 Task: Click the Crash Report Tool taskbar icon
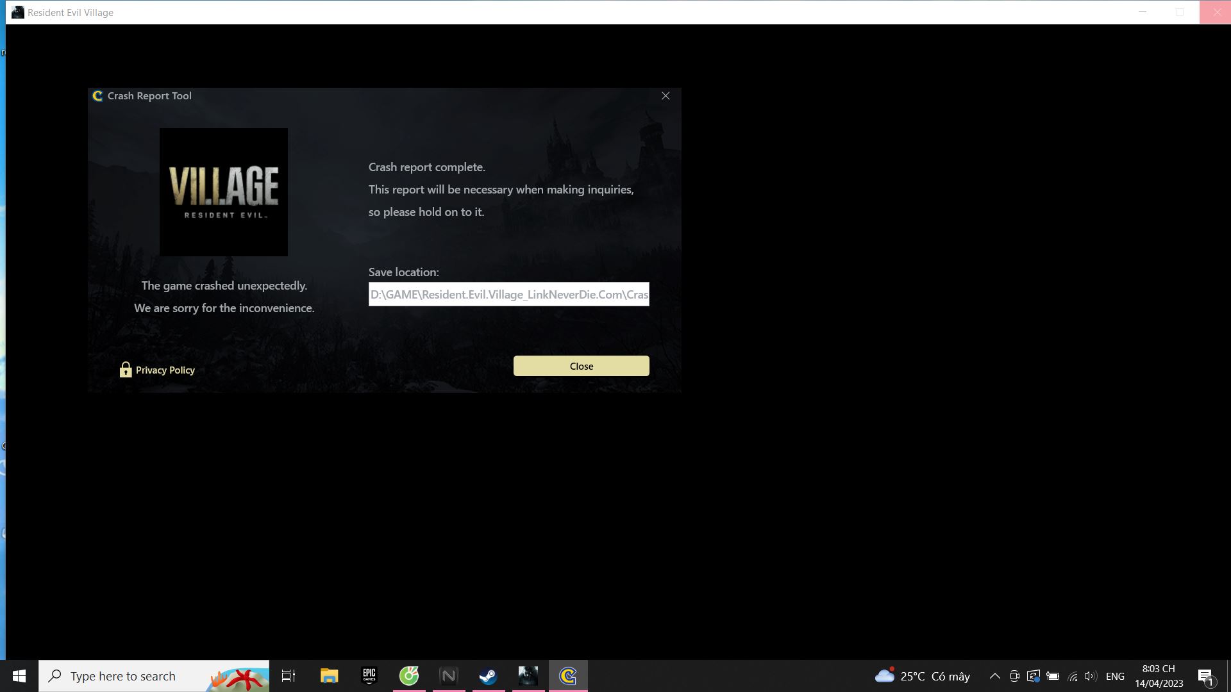coord(568,676)
